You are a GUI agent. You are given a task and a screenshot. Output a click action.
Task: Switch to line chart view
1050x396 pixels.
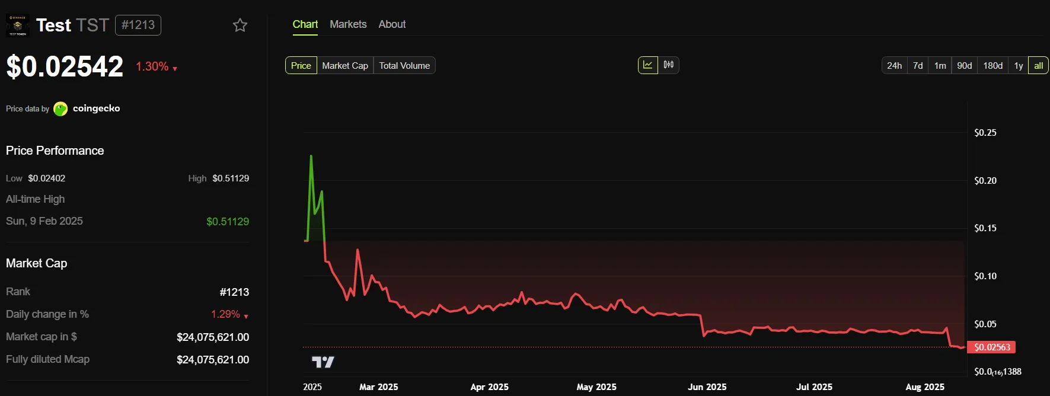pos(647,65)
